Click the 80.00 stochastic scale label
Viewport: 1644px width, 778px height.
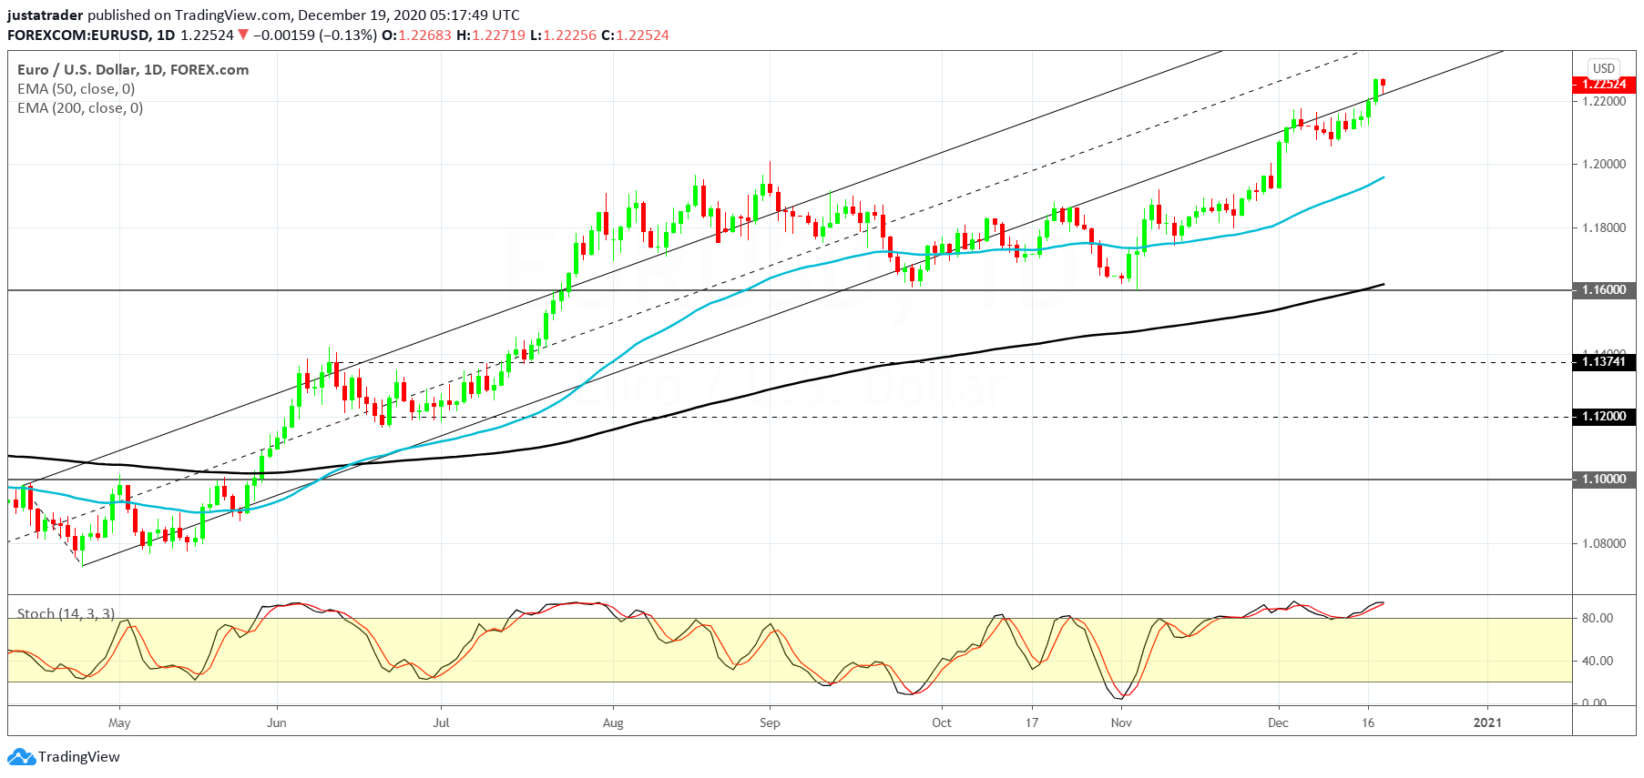(x=1598, y=618)
